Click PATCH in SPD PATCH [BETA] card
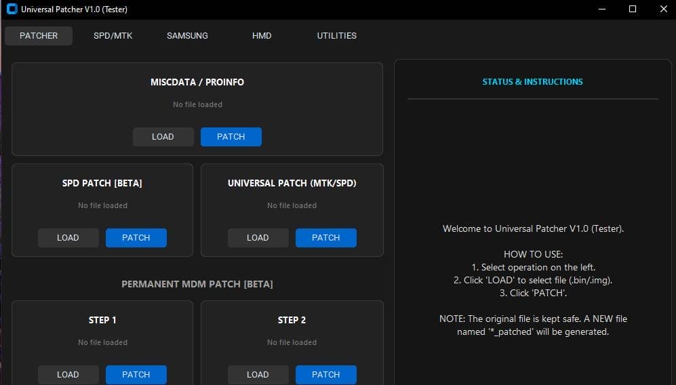Screen dimensions: 676x385 (136, 237)
